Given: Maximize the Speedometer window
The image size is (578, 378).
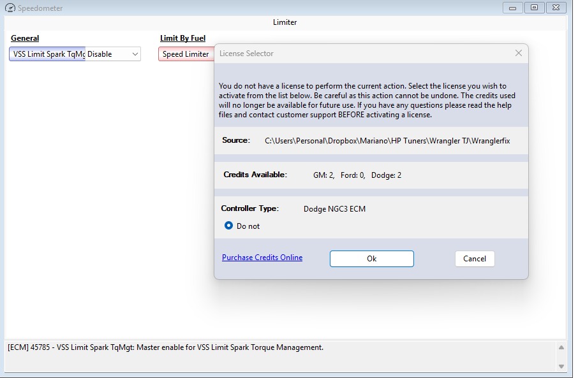Looking at the screenshot, I should pyautogui.click(x=534, y=8).
